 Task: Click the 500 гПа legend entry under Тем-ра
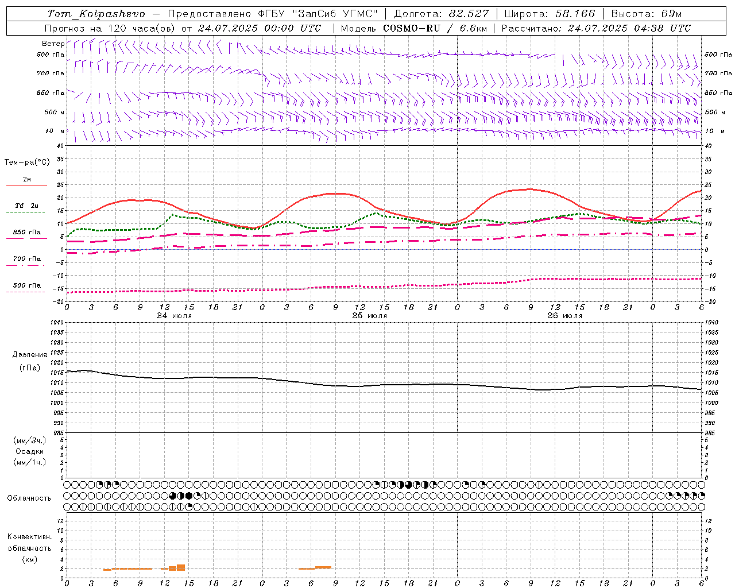27,285
